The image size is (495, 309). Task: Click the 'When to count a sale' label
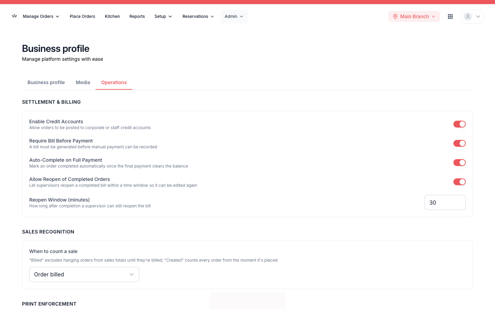[53, 251]
